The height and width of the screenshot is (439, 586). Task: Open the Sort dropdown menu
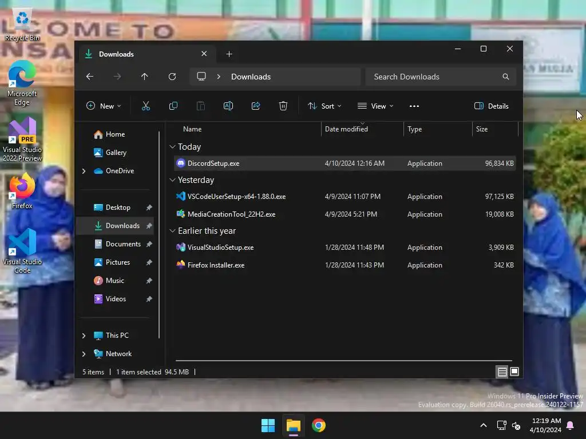coord(324,106)
